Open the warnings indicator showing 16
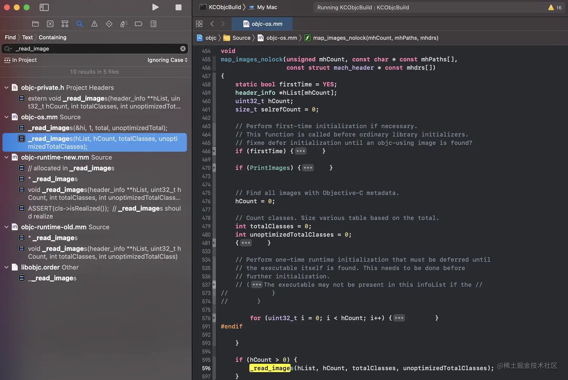The image size is (568, 380). pos(555,7)
